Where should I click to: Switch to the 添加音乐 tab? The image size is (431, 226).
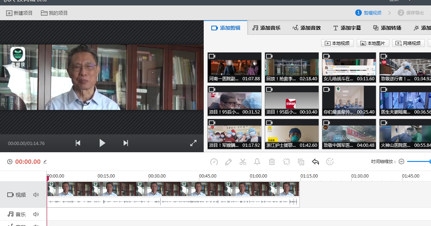[x=266, y=28]
